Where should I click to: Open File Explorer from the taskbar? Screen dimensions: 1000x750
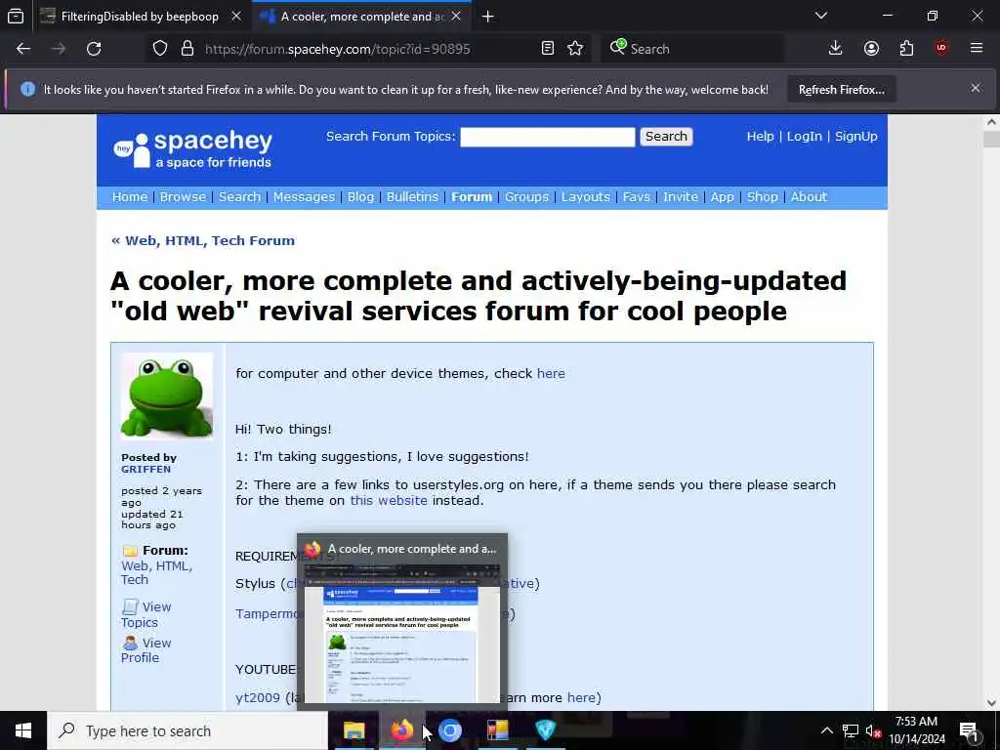click(x=354, y=730)
